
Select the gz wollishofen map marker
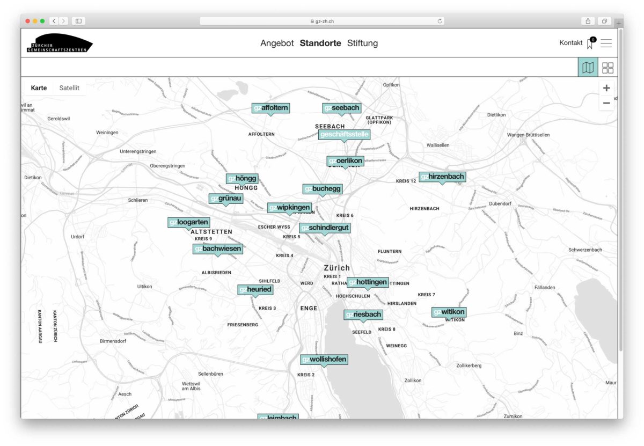[324, 360]
